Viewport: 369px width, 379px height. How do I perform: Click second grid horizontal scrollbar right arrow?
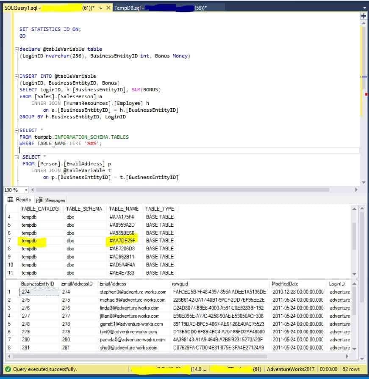click(x=347, y=356)
